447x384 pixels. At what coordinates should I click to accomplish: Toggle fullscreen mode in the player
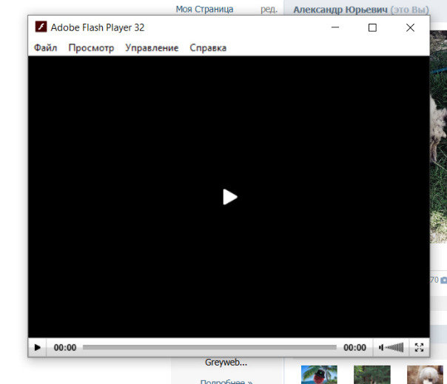tap(419, 347)
